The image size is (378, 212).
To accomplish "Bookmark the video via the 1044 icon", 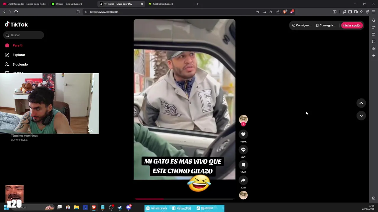I will pos(243,165).
